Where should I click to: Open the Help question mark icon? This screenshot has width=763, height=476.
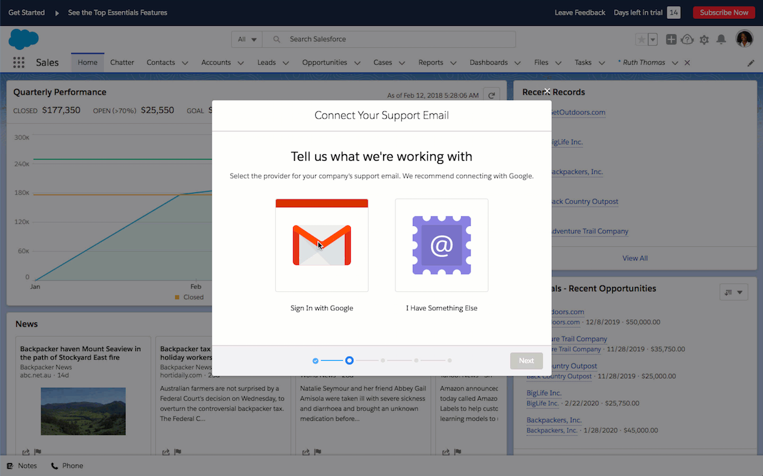[x=687, y=40]
